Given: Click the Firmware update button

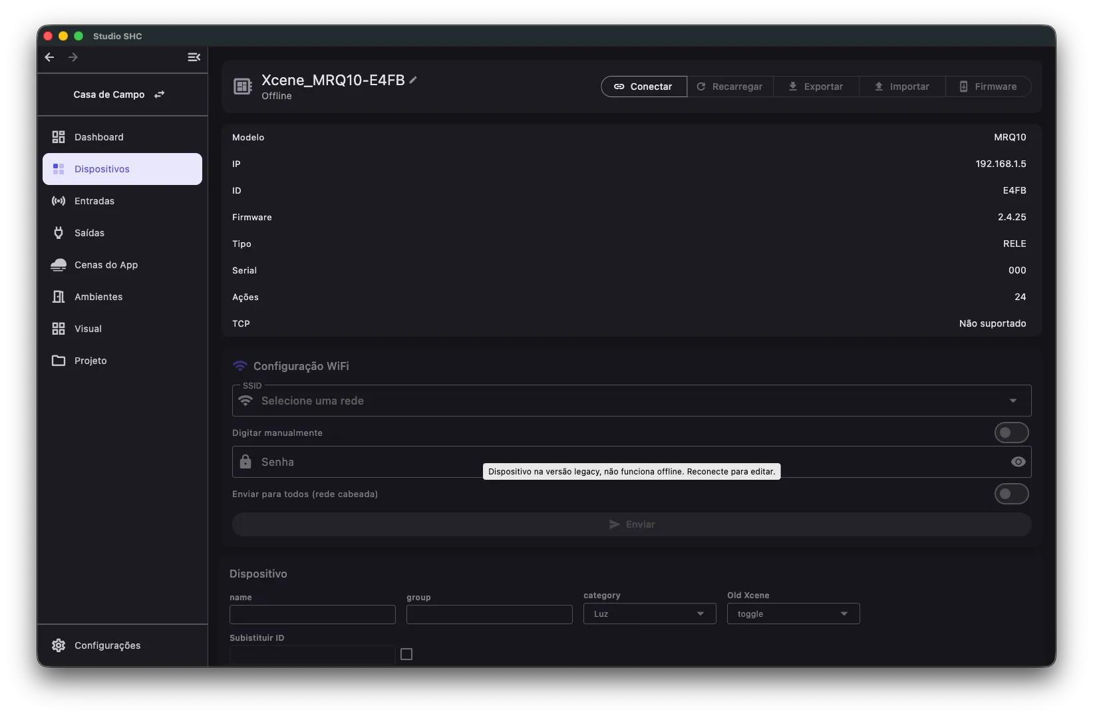Looking at the screenshot, I should tap(988, 87).
